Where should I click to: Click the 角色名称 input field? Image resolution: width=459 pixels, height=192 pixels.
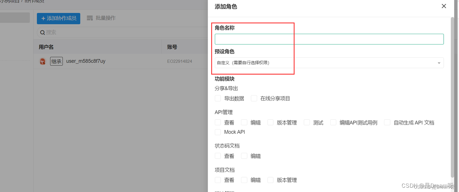[329, 39]
